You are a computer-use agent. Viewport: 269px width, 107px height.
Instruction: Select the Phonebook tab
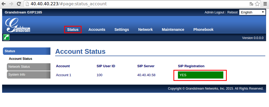coord(203,30)
